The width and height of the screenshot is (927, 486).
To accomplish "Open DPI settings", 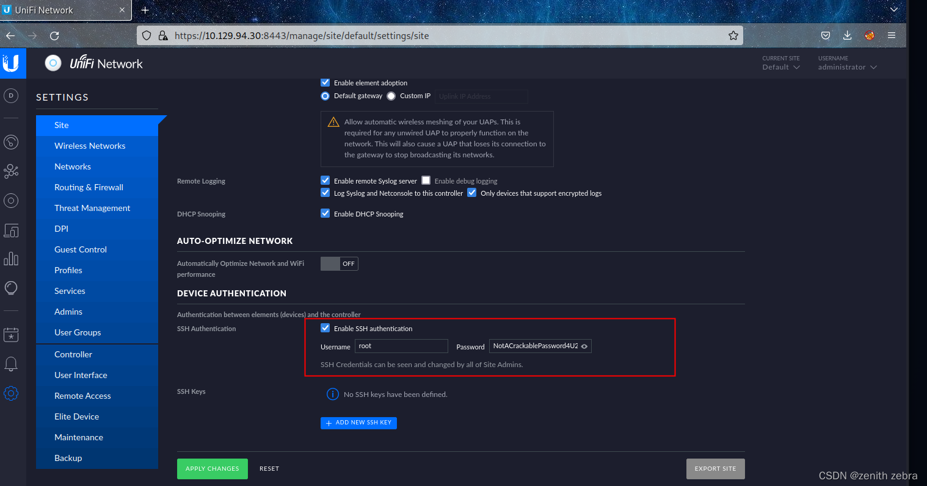I will point(97,229).
